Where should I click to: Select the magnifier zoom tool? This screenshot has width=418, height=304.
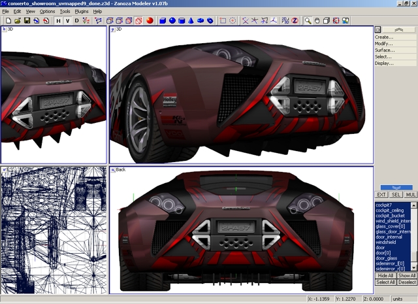[x=308, y=20]
